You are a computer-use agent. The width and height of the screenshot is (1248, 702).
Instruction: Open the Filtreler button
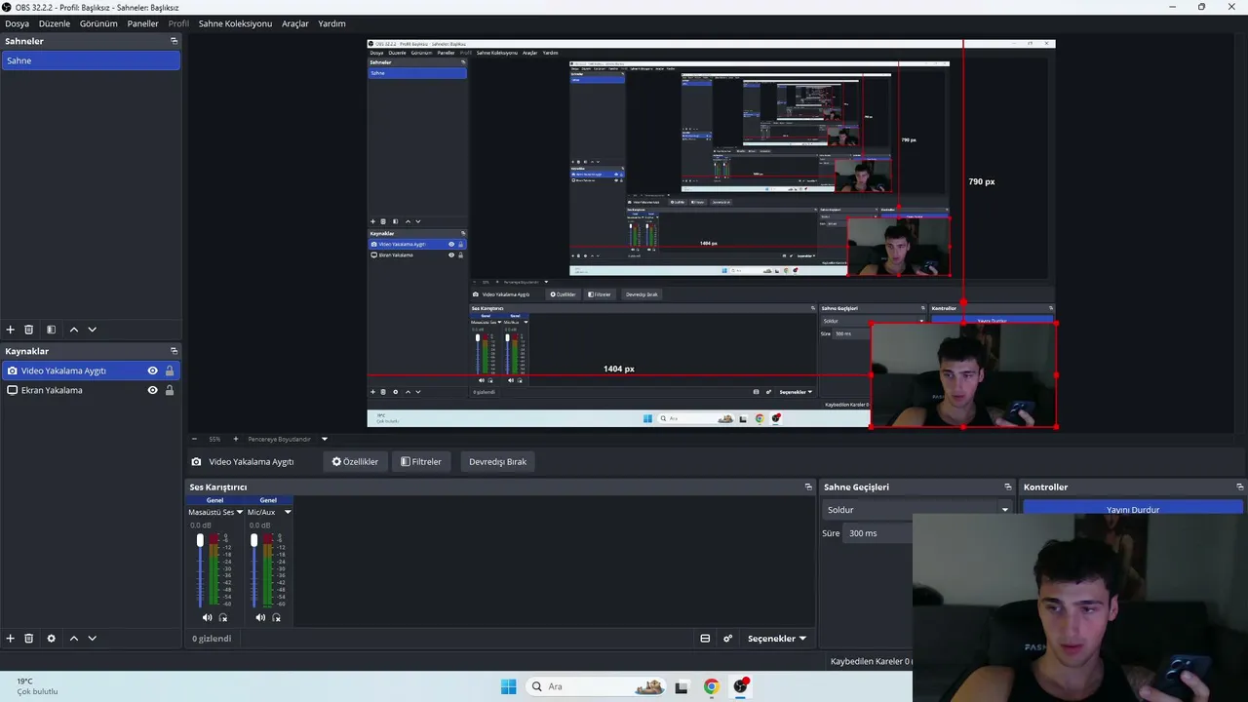(421, 461)
